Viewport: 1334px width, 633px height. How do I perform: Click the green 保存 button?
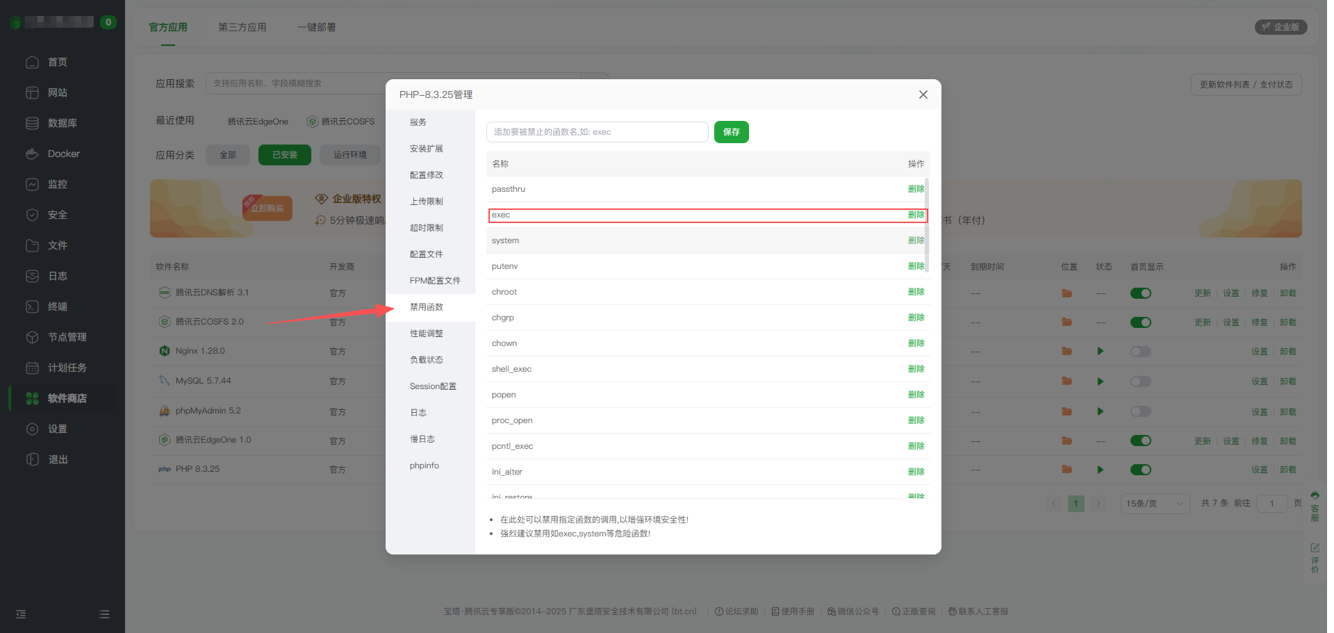(731, 132)
